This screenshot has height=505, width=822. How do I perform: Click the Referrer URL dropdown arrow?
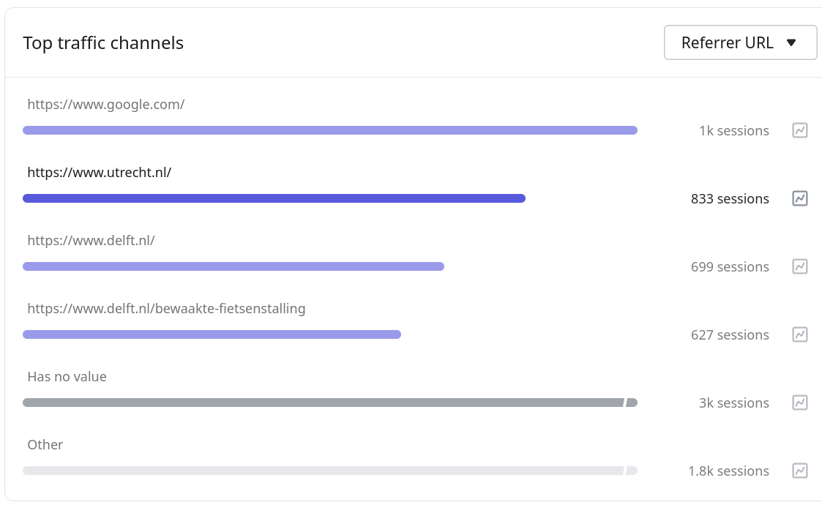pyautogui.click(x=791, y=42)
